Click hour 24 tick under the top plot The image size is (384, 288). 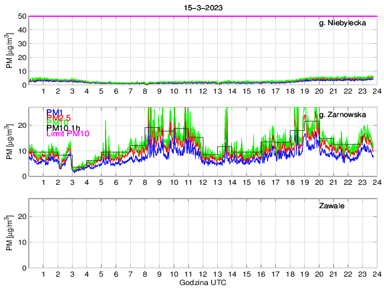(376, 91)
